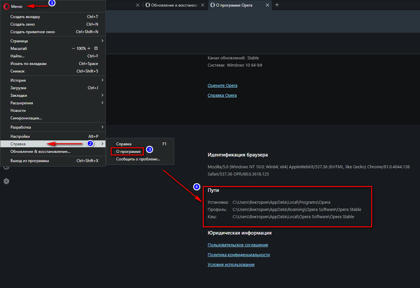Open the 'Условия использования' link
Image resolution: width=420 pixels, height=288 pixels.
coord(231,265)
